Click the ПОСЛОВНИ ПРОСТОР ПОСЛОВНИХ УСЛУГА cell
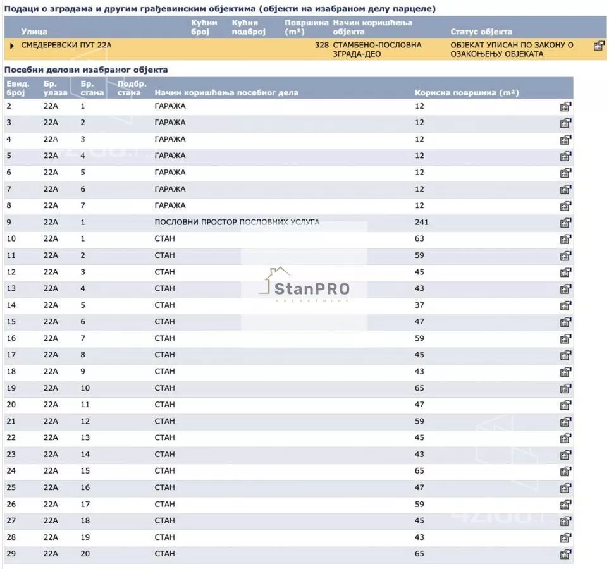Image resolution: width=609 pixels, height=569 pixels. tap(237, 222)
